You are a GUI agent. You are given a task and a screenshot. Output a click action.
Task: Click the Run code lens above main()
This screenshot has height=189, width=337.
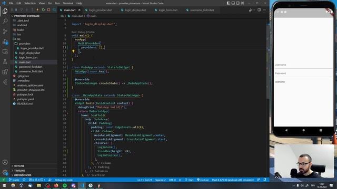click(x=74, y=32)
